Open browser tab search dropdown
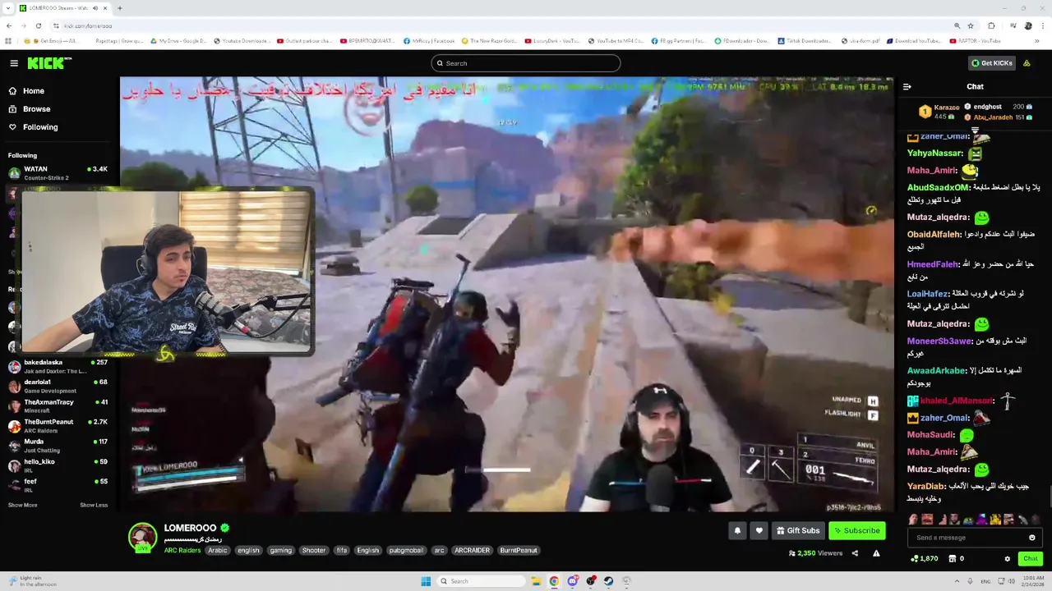This screenshot has width=1052, height=591. 9,8
